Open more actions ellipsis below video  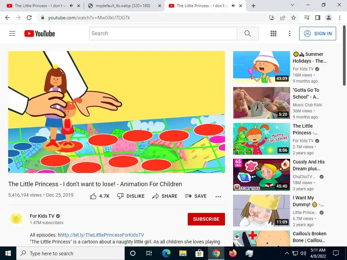click(x=218, y=197)
